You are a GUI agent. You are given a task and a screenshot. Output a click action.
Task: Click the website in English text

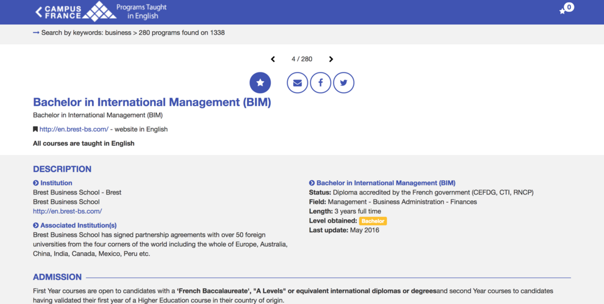pos(141,129)
